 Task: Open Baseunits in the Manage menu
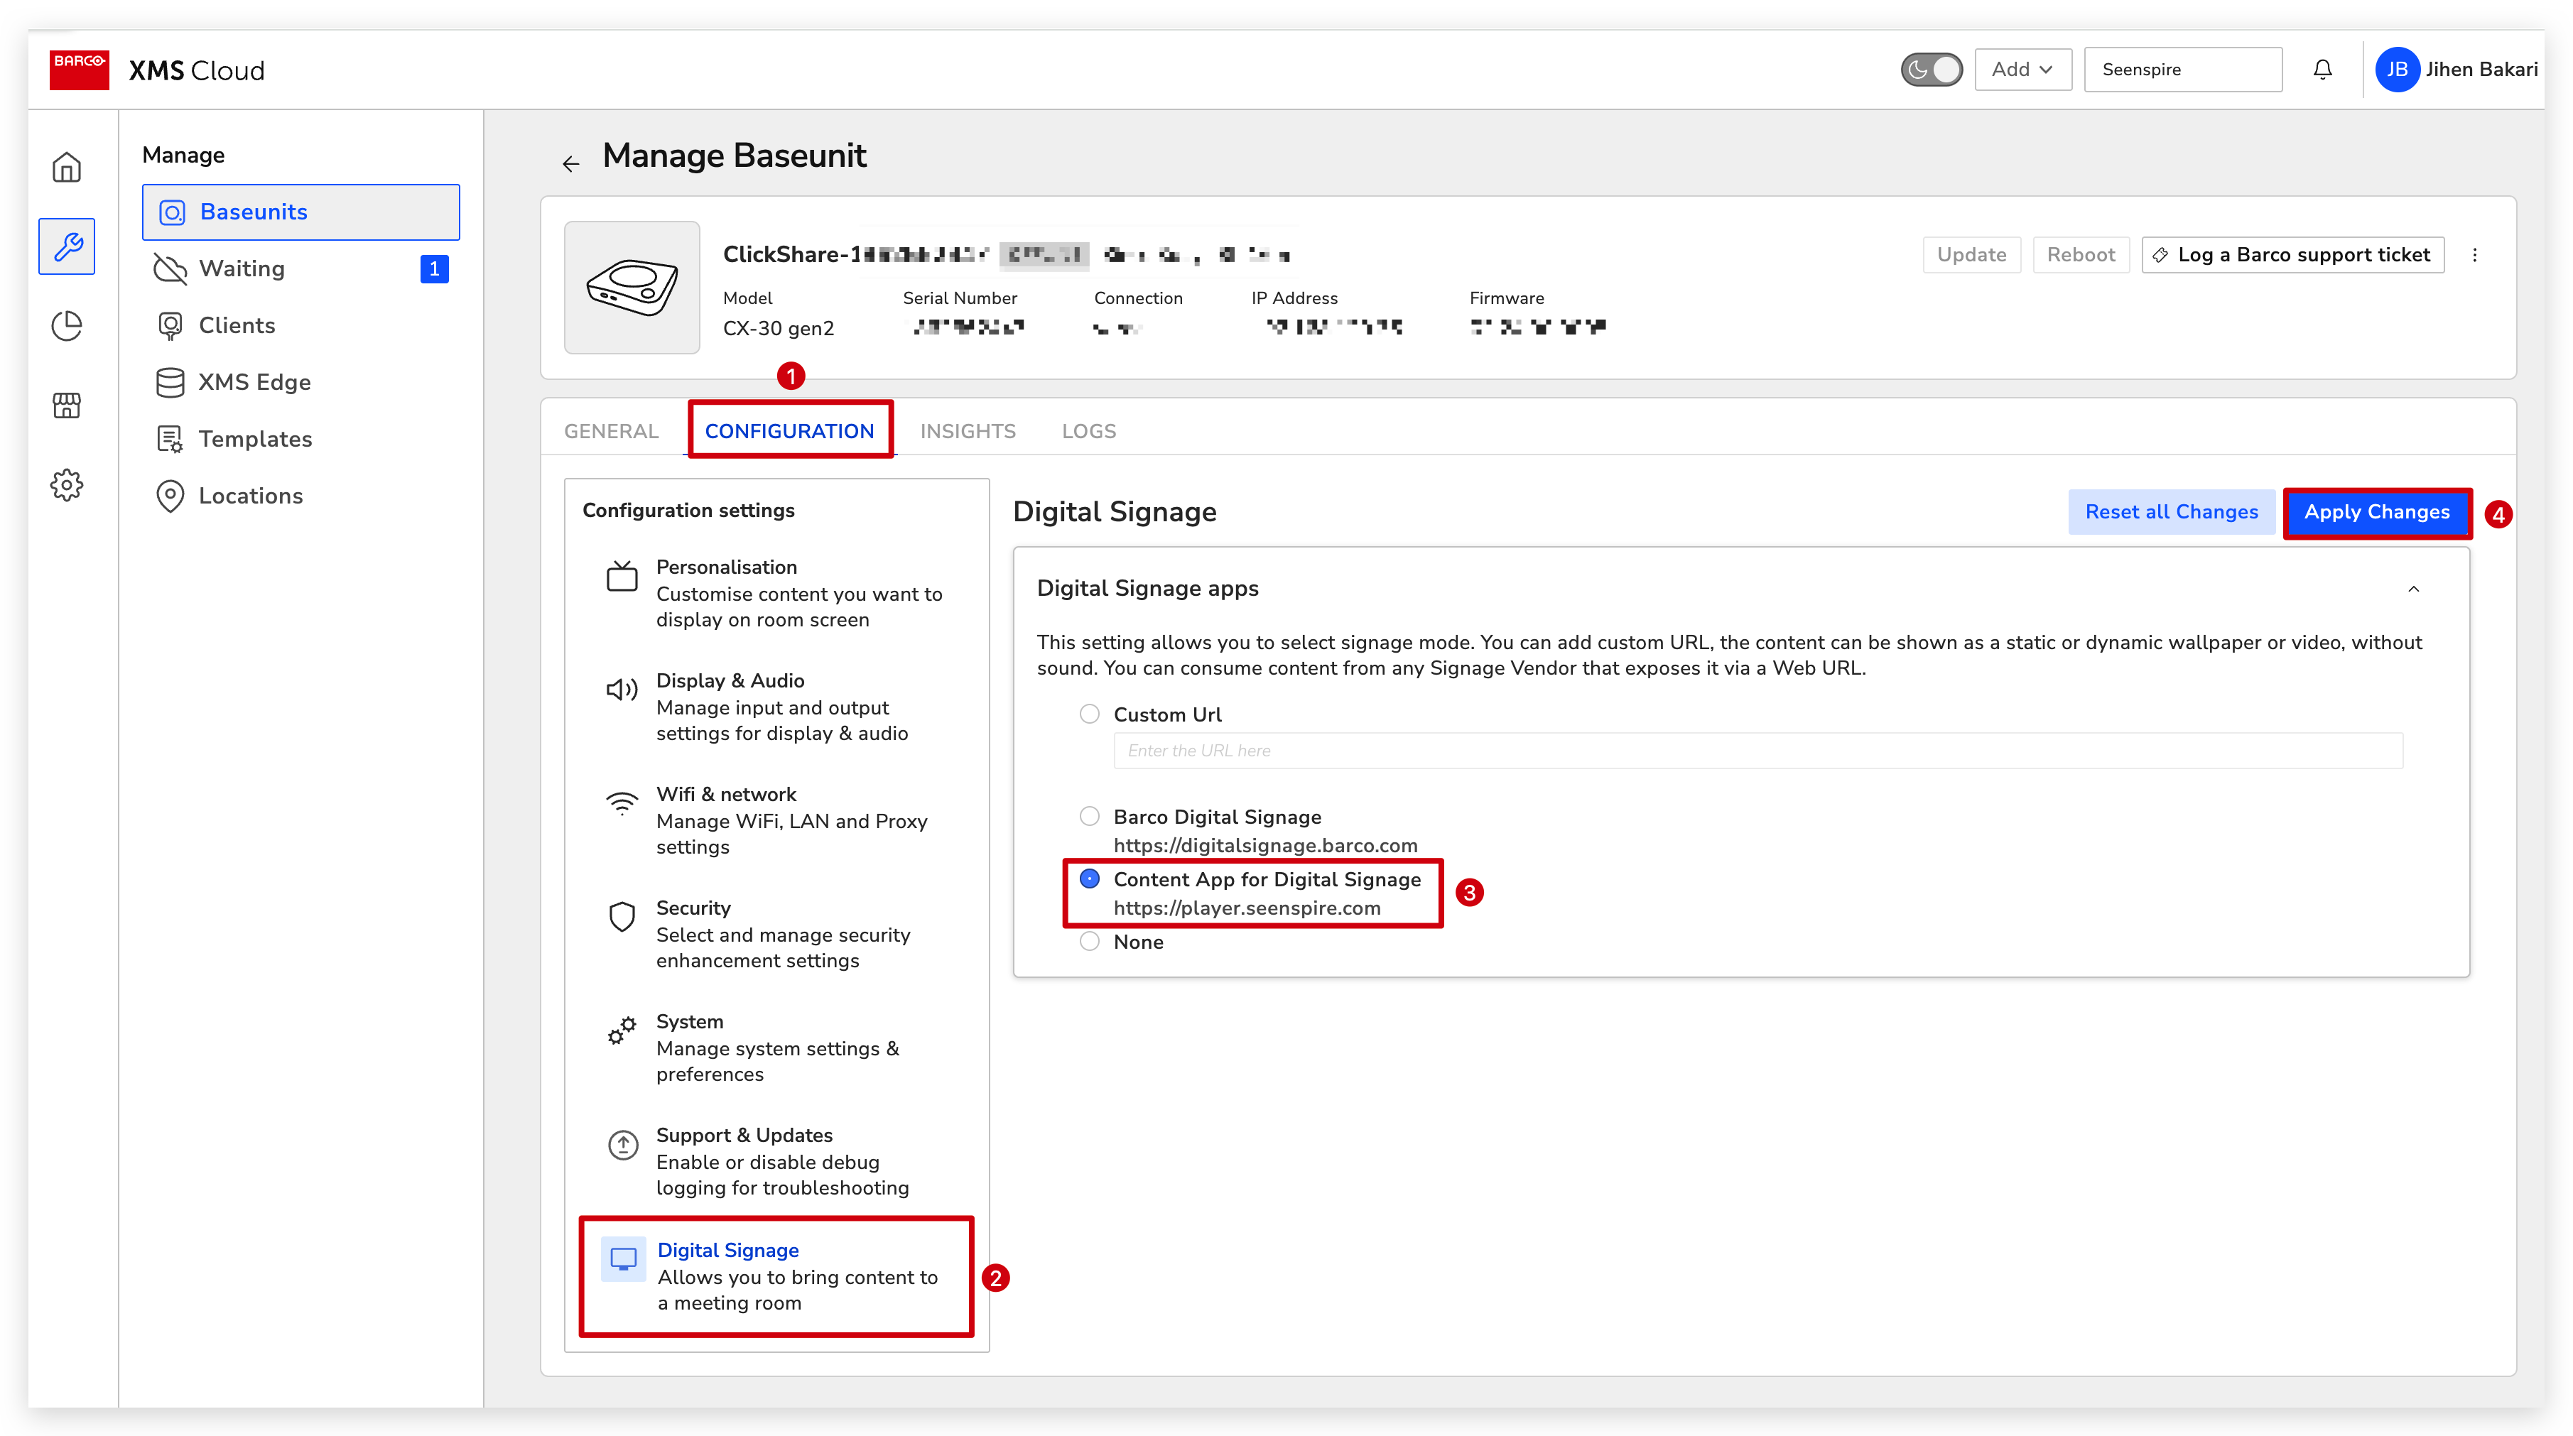tap(300, 212)
